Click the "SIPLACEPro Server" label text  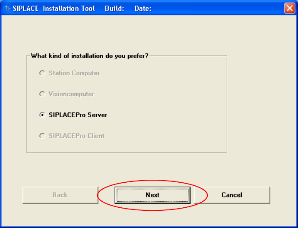pos(78,115)
